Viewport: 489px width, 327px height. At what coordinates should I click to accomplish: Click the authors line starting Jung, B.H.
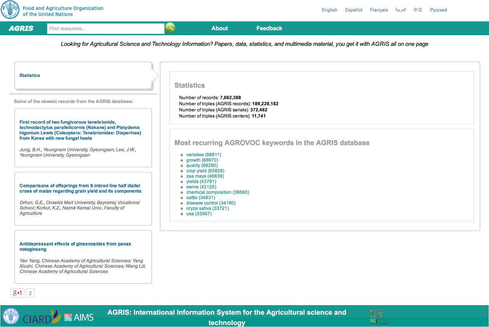point(78,152)
